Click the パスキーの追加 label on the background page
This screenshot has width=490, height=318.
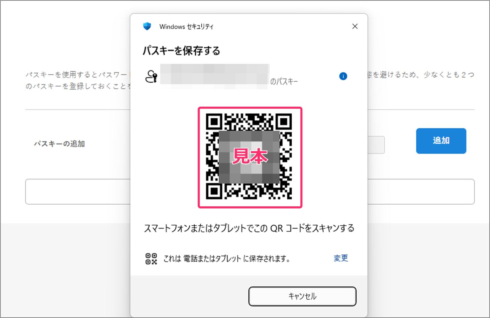(59, 144)
